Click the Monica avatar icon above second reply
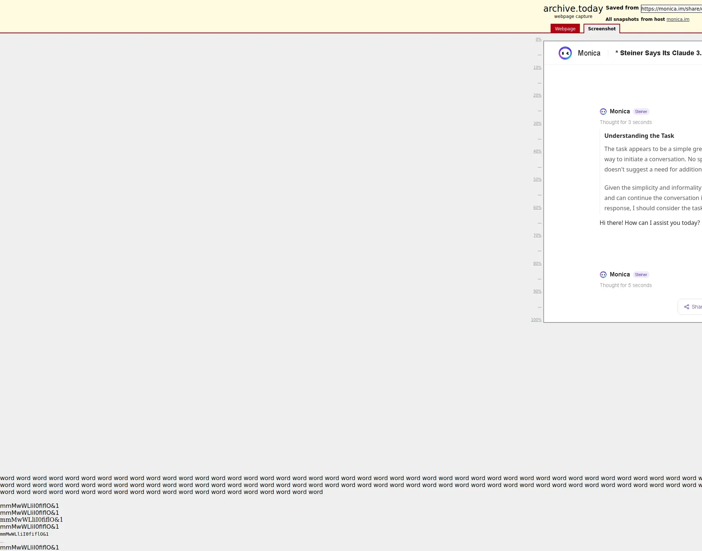Screen dimensions: 702x551 (x=603, y=275)
